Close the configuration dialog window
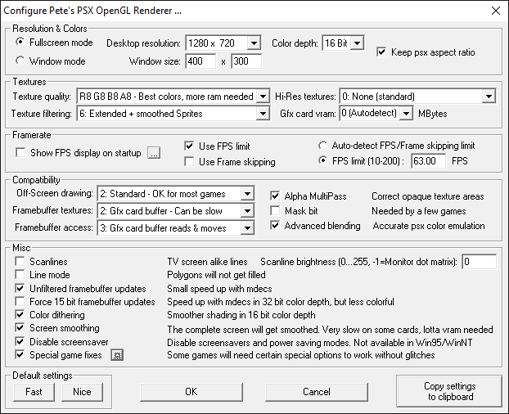The image size is (509, 414). coord(496,11)
